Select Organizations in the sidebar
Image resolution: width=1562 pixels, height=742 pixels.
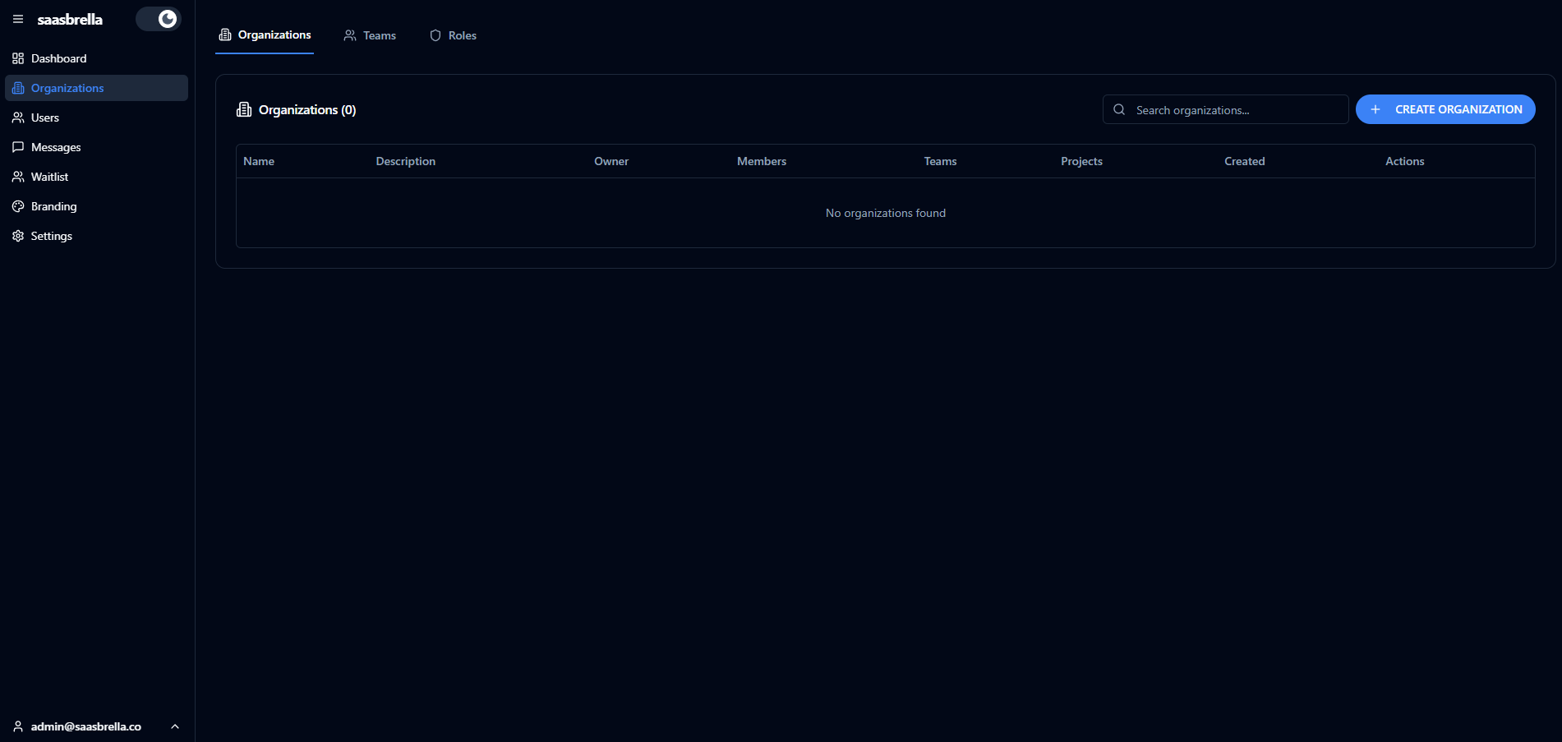tap(67, 88)
